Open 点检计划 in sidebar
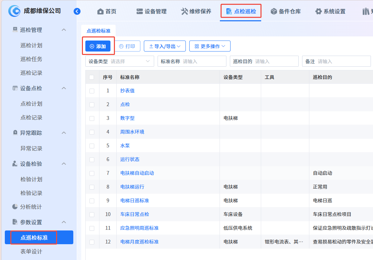This screenshot has height=260, width=373. 31,104
